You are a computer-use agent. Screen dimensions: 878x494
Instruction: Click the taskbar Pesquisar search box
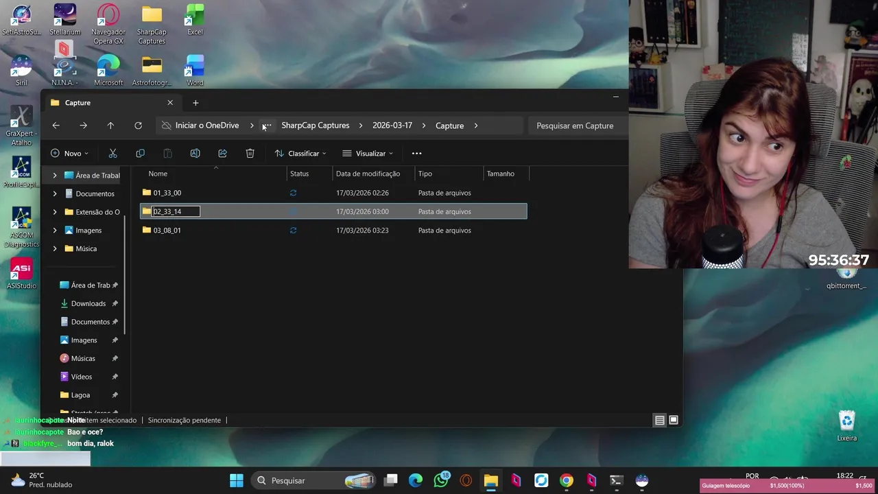[313, 480]
